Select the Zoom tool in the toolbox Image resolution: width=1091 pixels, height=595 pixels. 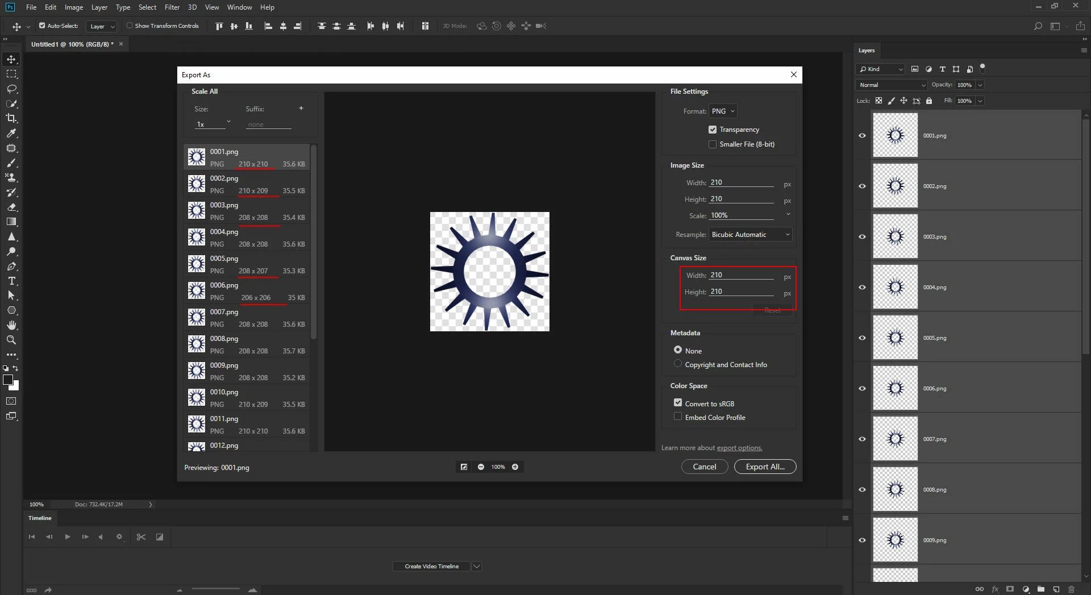pos(11,340)
